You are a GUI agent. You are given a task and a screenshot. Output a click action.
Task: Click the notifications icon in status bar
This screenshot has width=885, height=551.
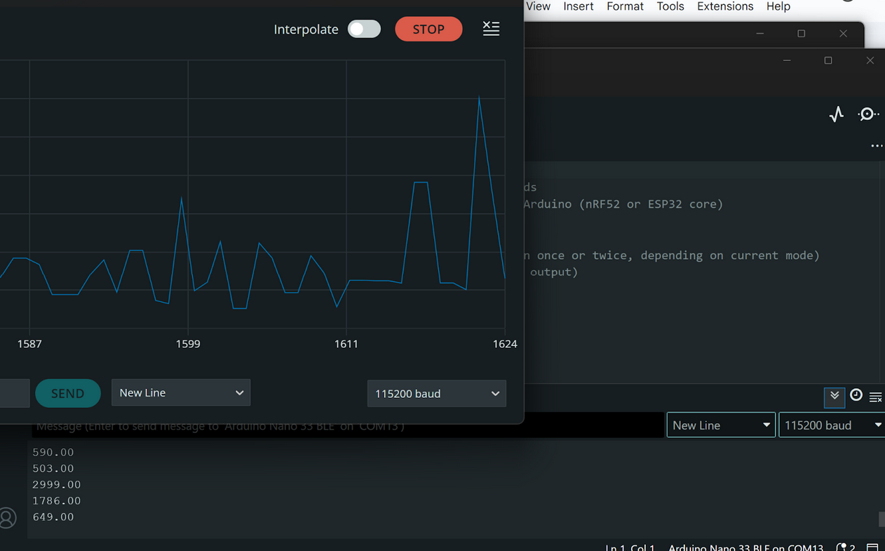click(846, 547)
